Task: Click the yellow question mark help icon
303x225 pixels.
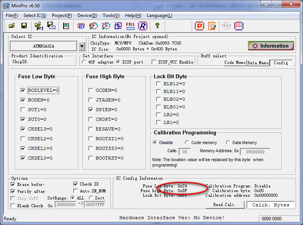Action: (x=157, y=26)
